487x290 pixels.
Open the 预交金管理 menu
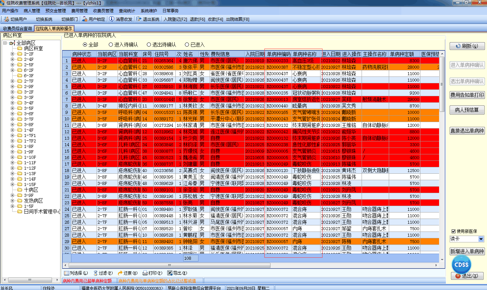pyautogui.click(x=56, y=11)
